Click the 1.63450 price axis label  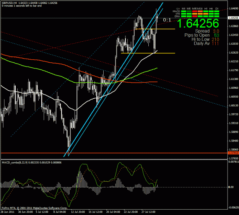coord(234,35)
